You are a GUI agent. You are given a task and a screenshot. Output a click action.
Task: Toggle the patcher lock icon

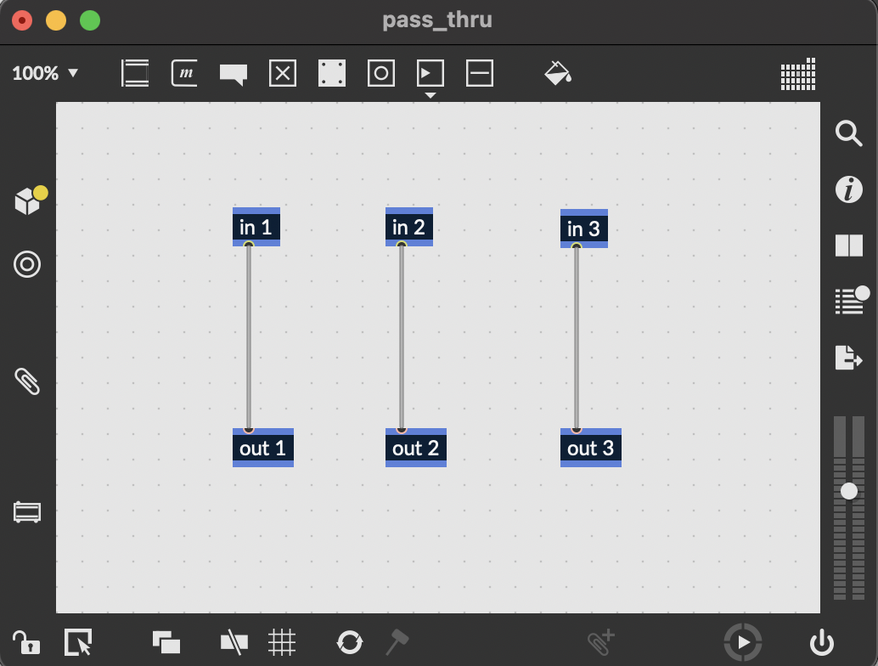coord(25,642)
